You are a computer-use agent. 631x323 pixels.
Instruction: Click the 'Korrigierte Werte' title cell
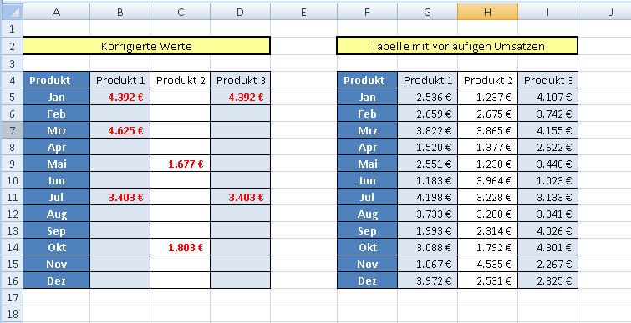click(146, 46)
